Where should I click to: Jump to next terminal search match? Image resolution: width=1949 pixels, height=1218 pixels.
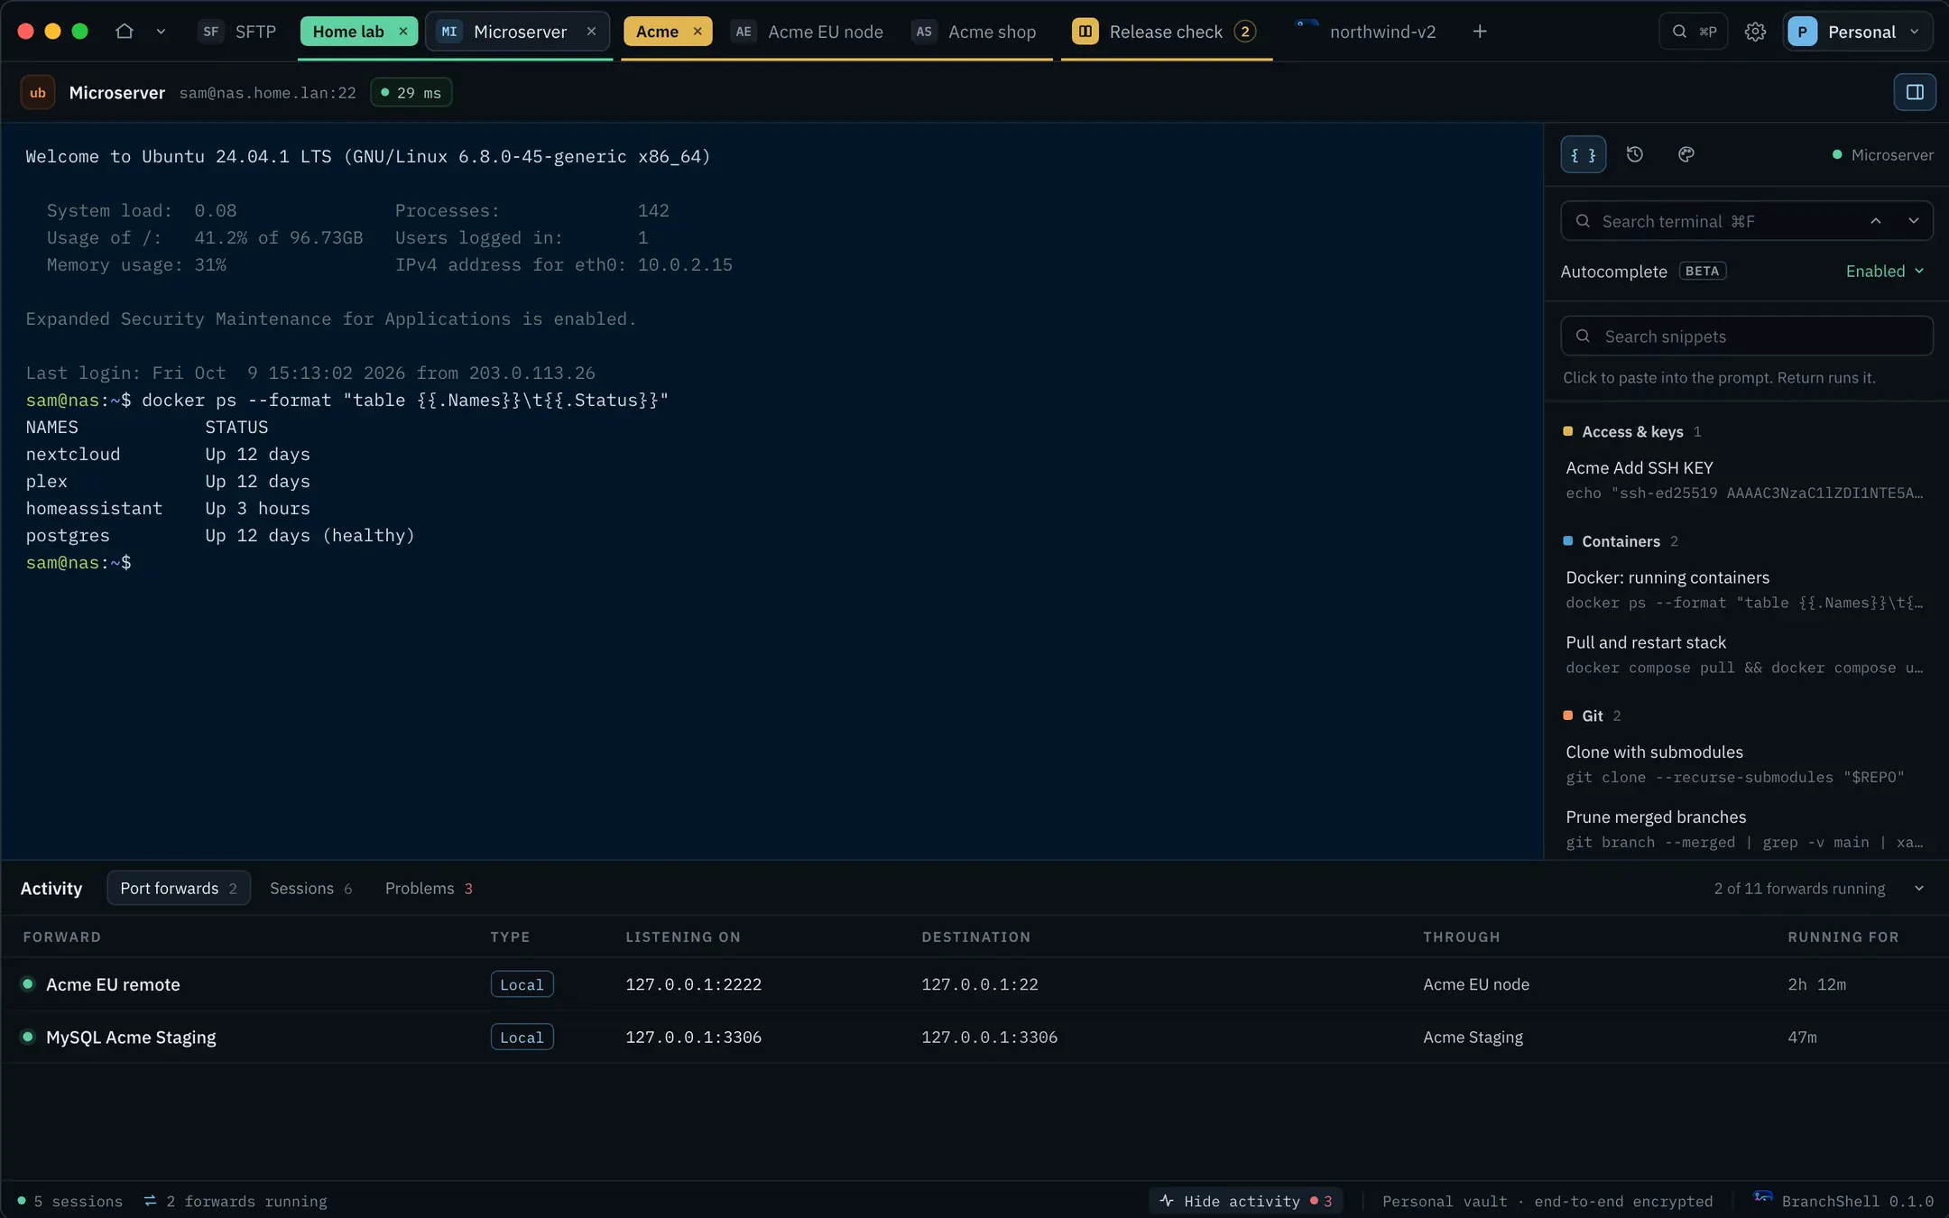pyautogui.click(x=1914, y=221)
